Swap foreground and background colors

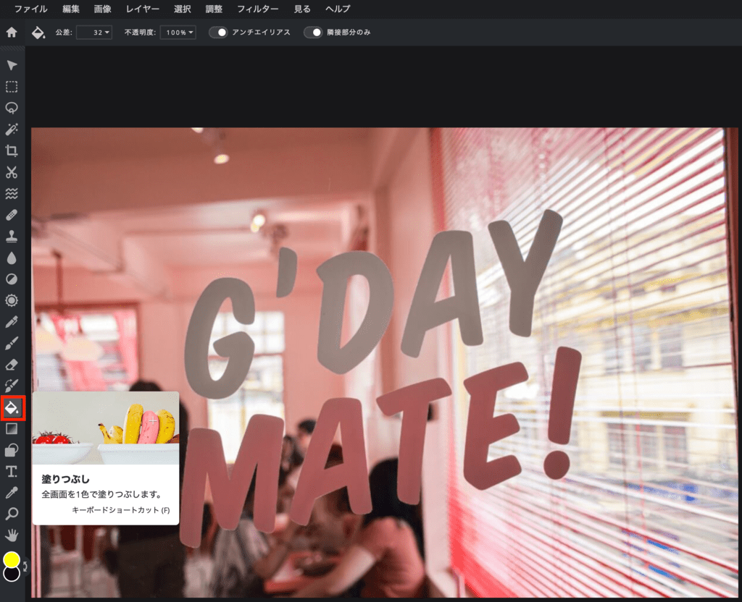[25, 567]
